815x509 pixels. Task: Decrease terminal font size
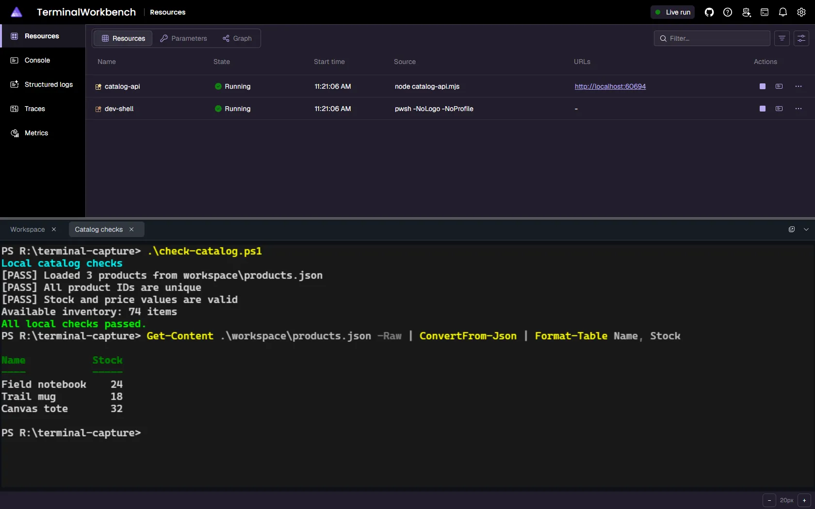point(769,500)
